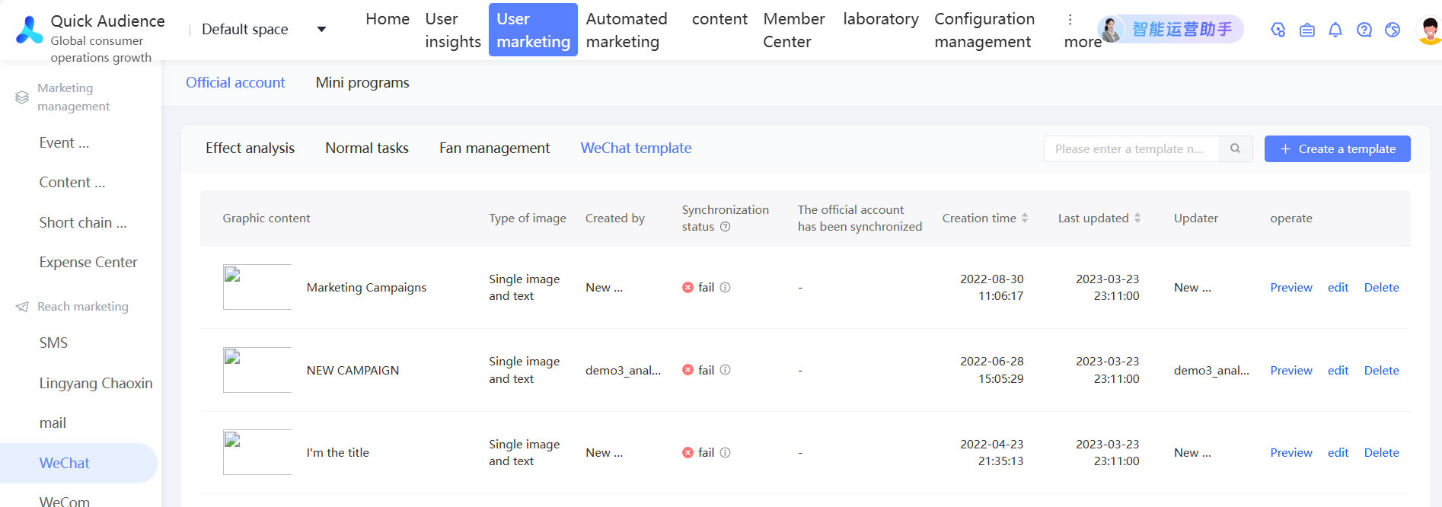Image resolution: width=1442 pixels, height=507 pixels.
Task: Open the help question-mark icon
Action: 1364,30
